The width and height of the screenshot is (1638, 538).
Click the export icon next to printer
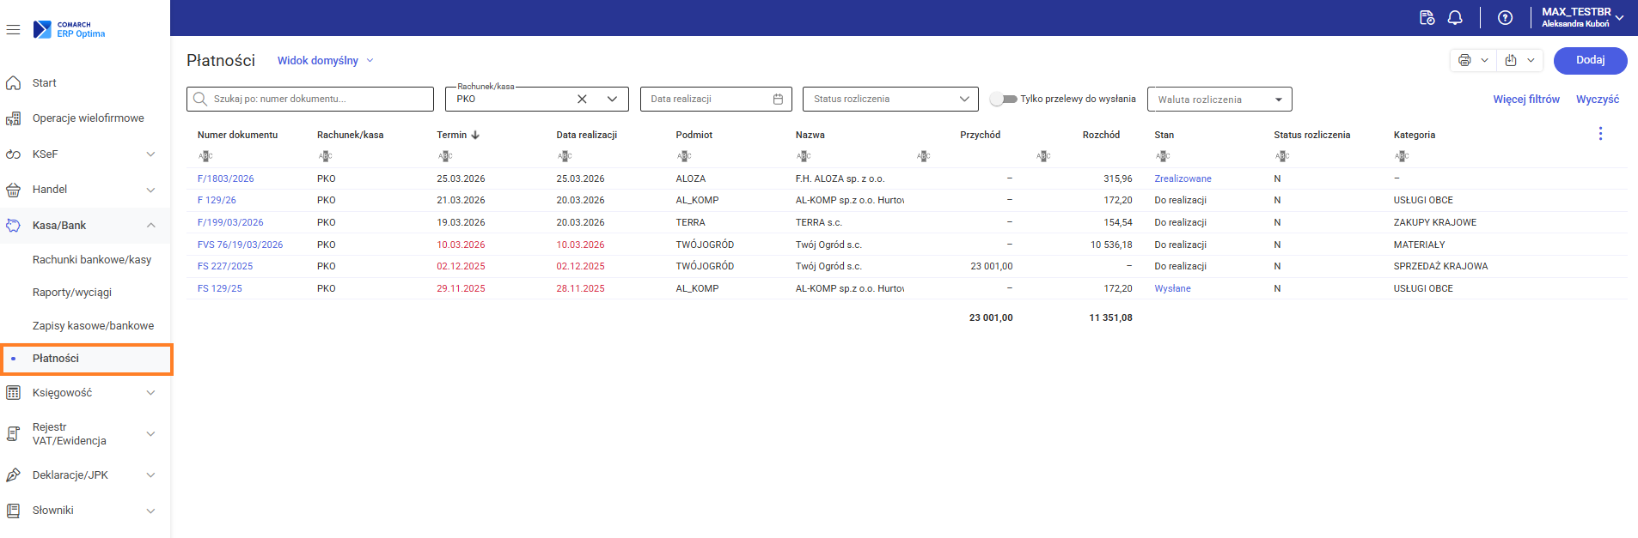tap(1511, 60)
